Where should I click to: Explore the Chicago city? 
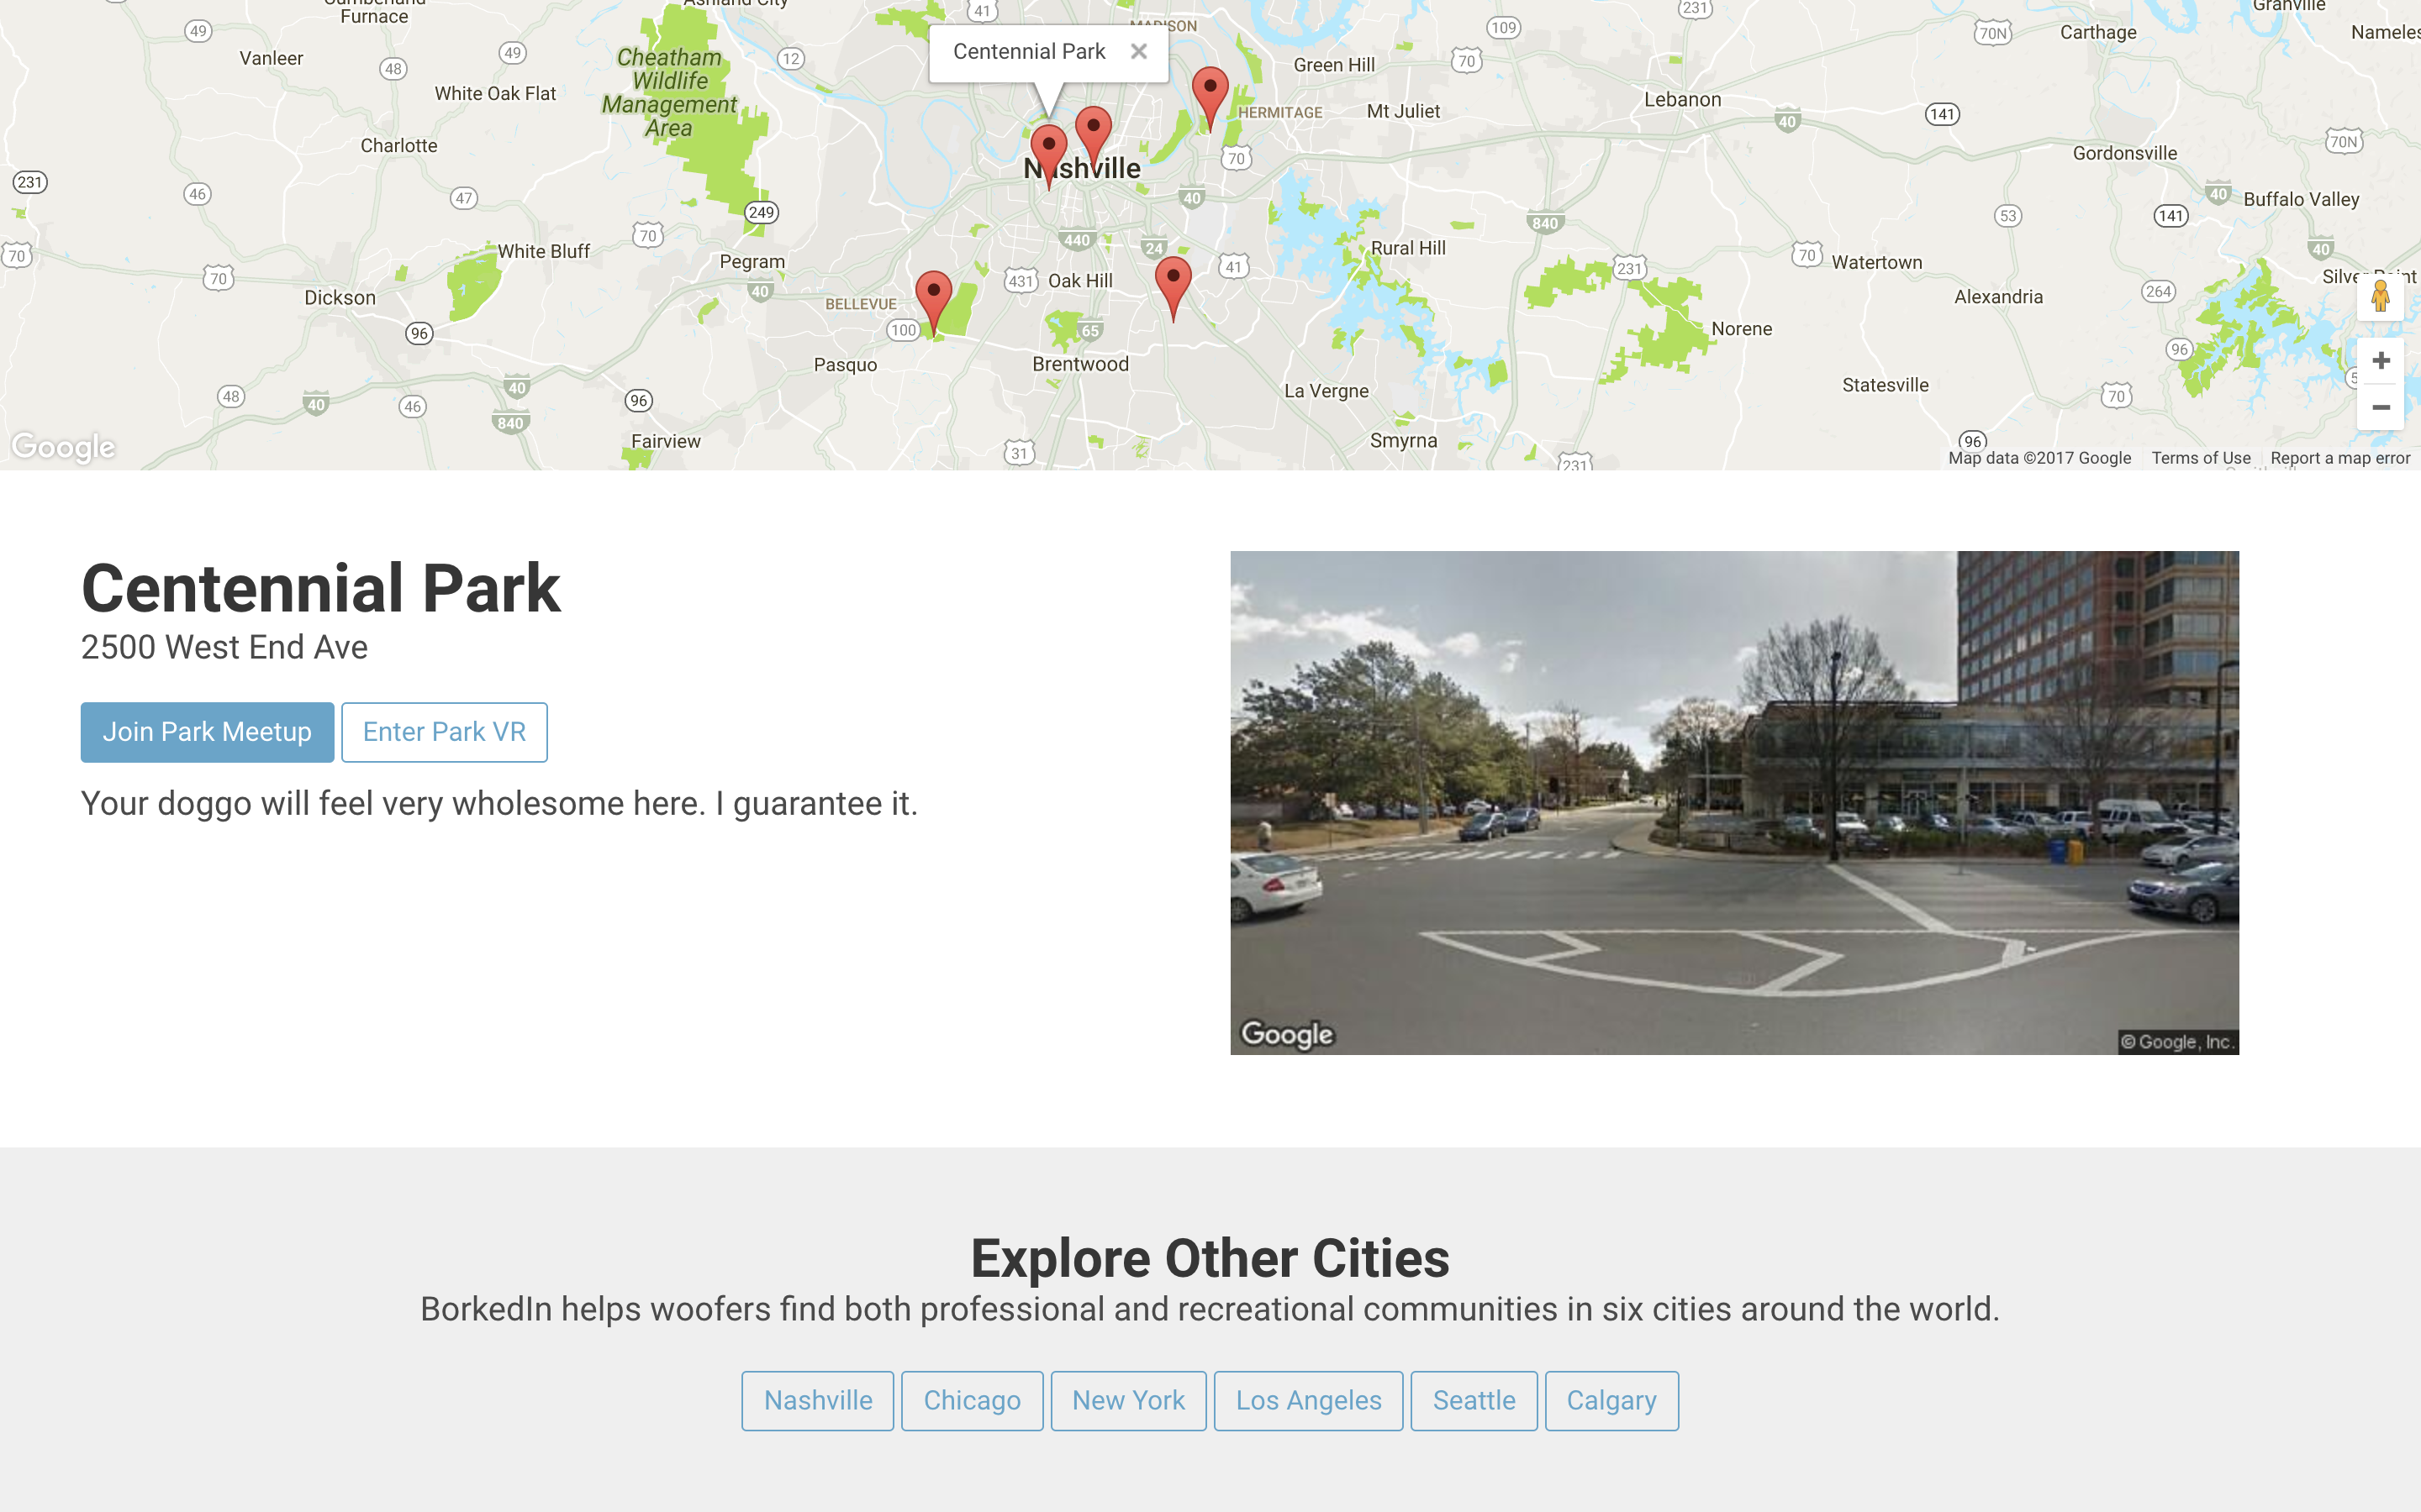pyautogui.click(x=972, y=1400)
